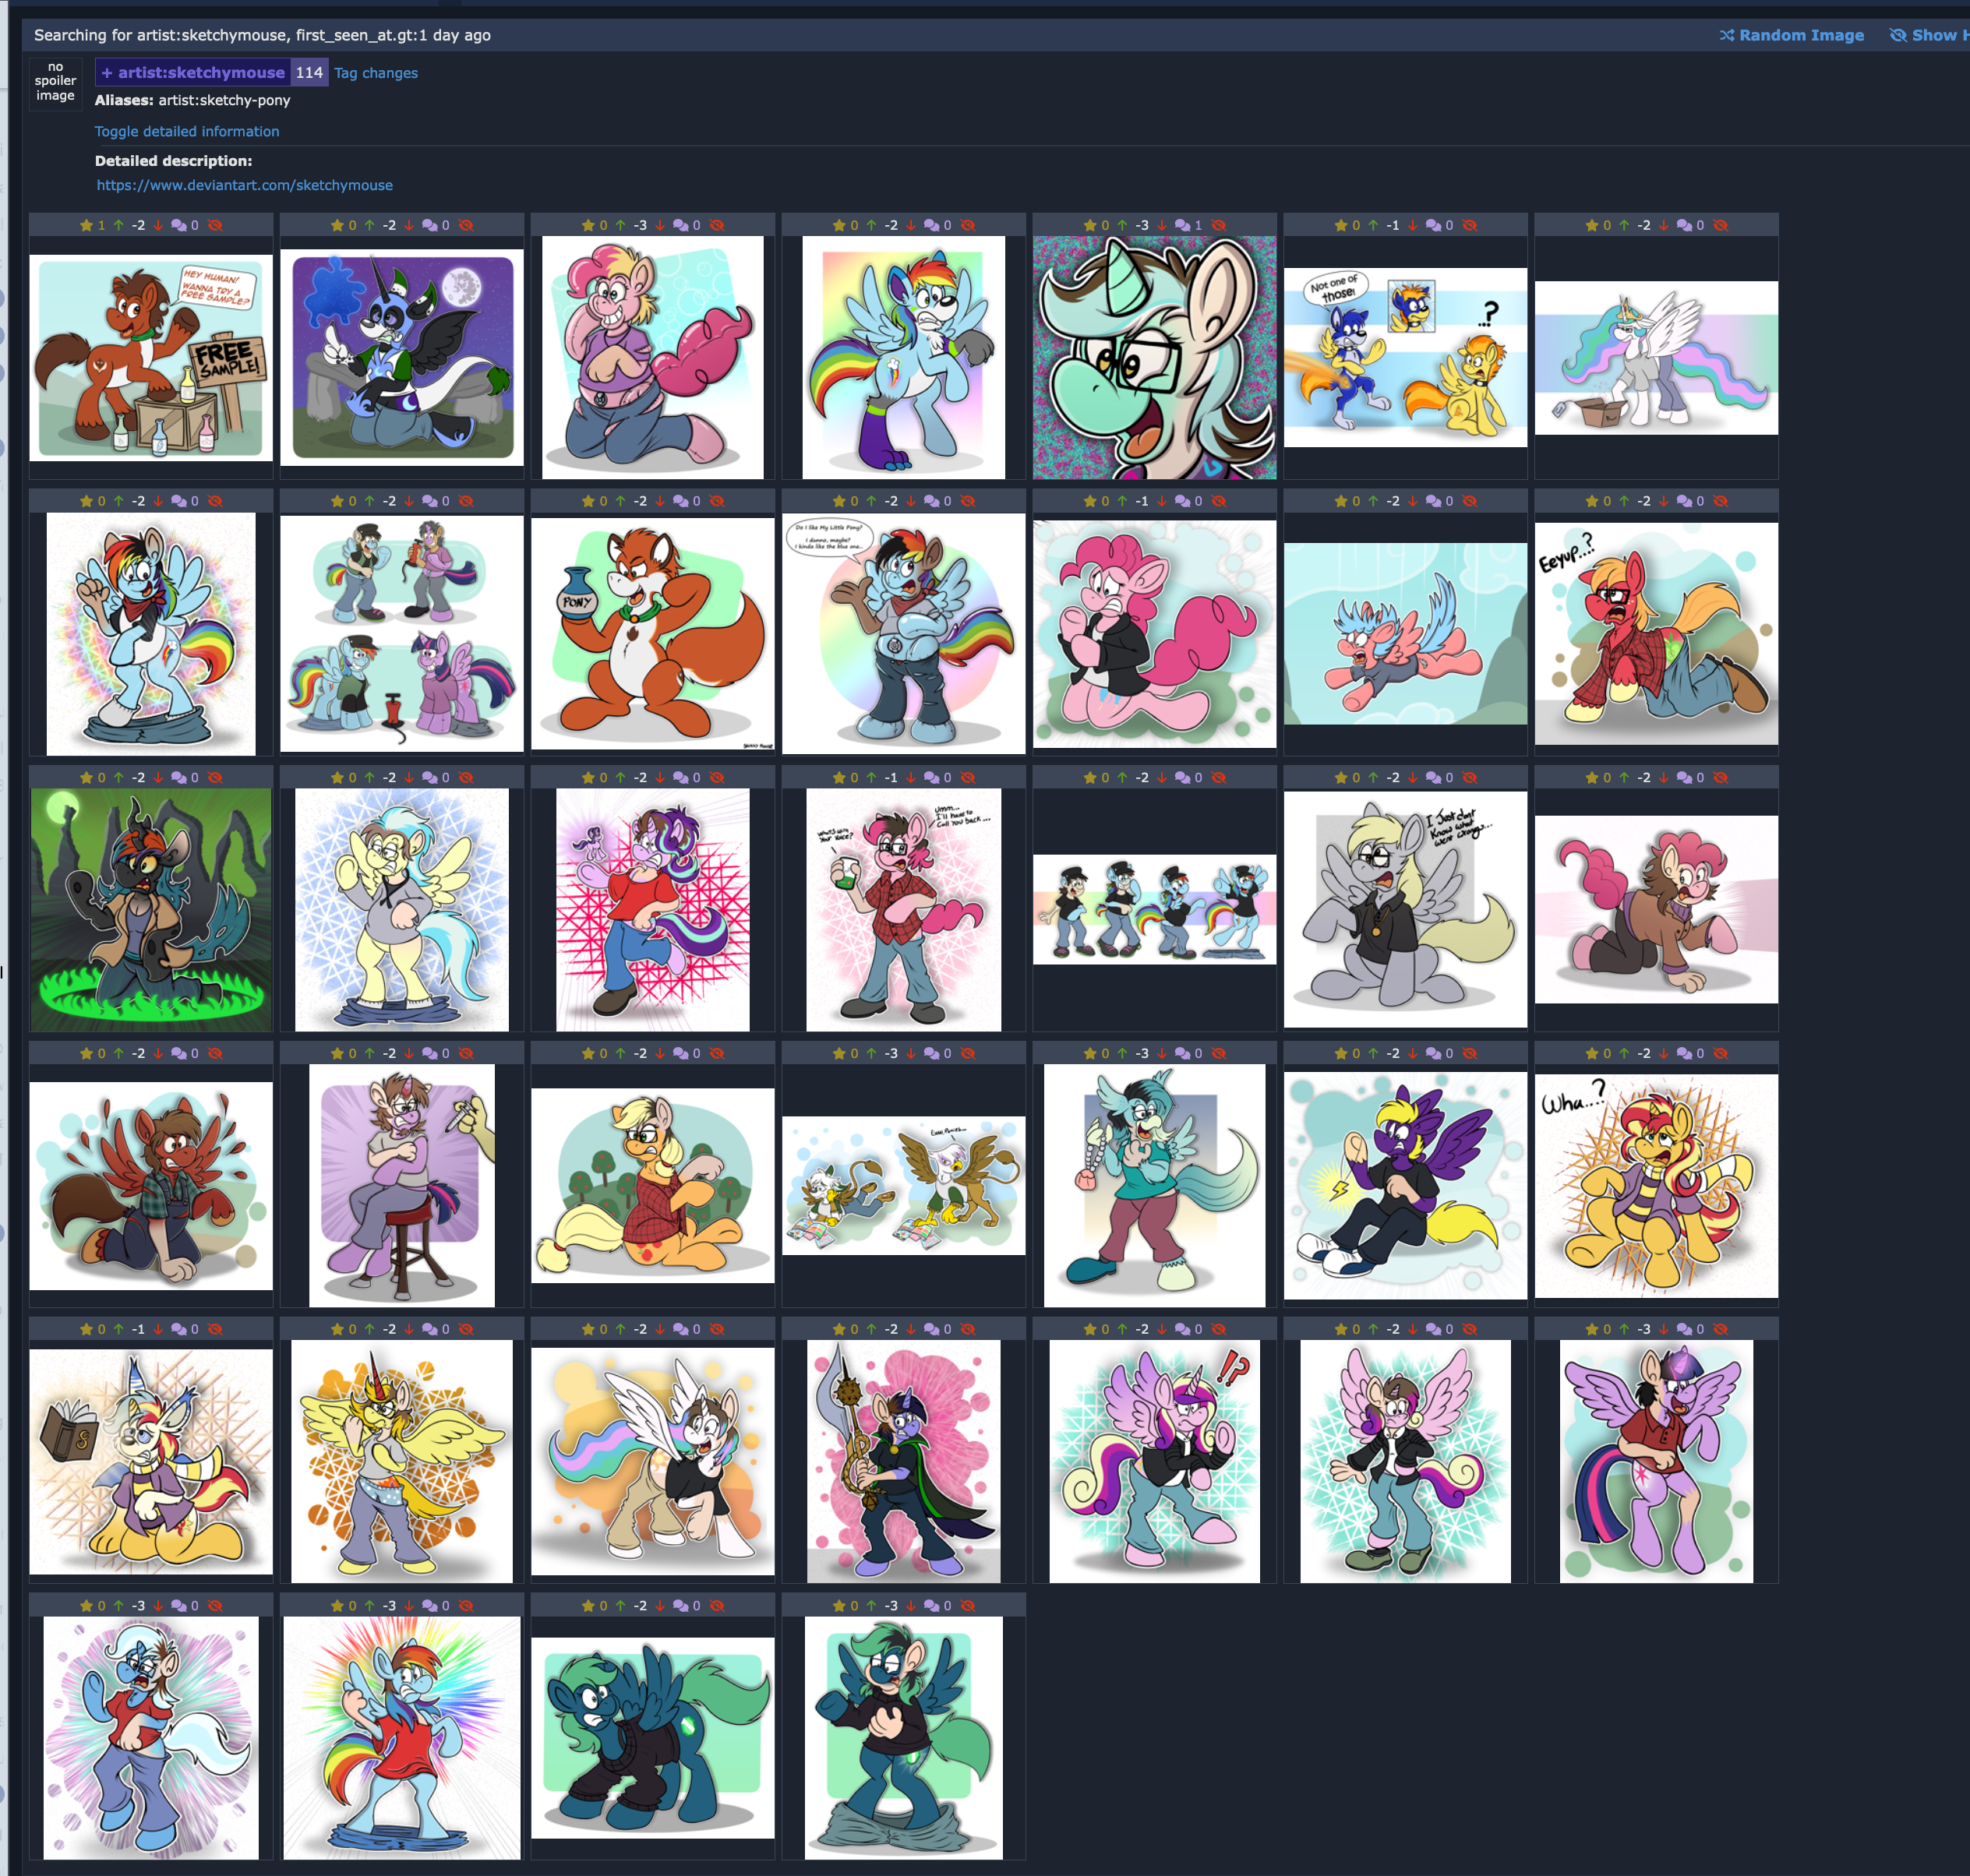This screenshot has width=1970, height=1876.
Task: Hide the 'Not one of those!' image
Action: click(x=1469, y=225)
